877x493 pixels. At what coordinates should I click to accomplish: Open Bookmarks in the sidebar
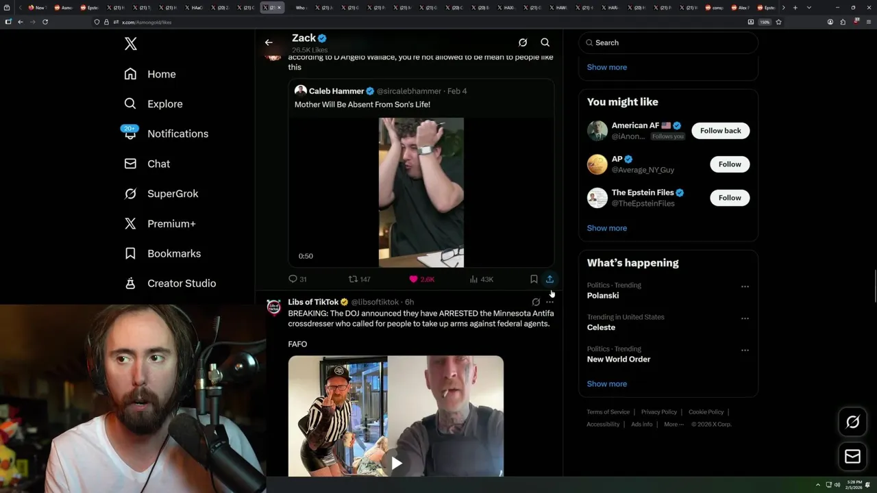tap(162, 253)
